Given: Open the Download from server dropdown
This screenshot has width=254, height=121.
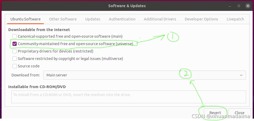Looking at the screenshot, I should (x=144, y=75).
